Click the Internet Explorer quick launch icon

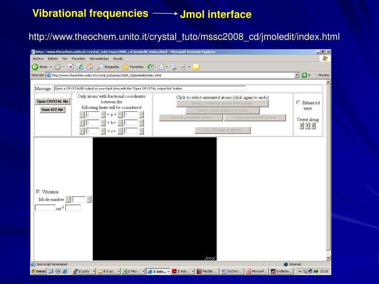64,271
